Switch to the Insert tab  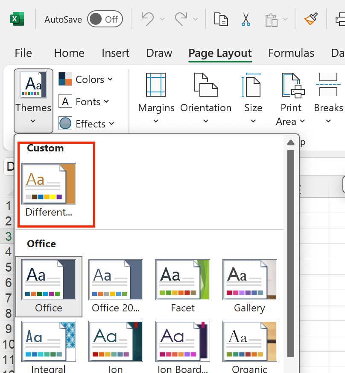(x=115, y=53)
